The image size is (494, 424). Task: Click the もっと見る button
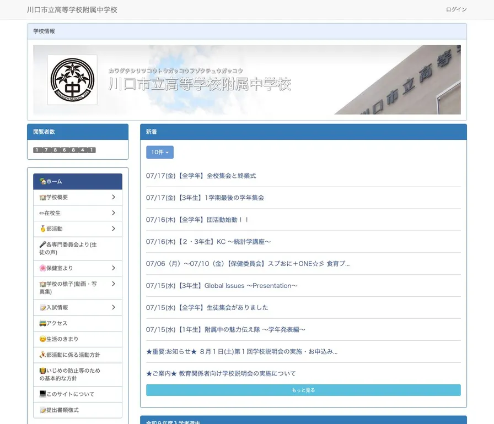click(303, 390)
